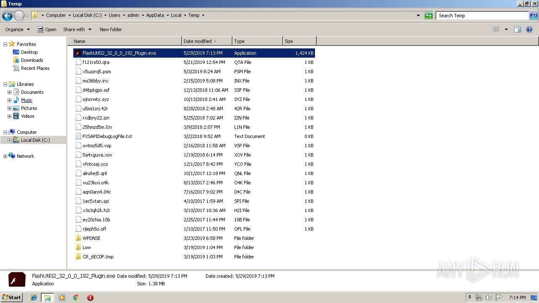Click New folder button
The width and height of the screenshot is (539, 303).
pyautogui.click(x=111, y=29)
